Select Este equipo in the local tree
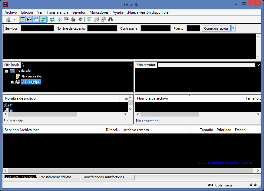Screen dimensions: 264x191 point(31,82)
